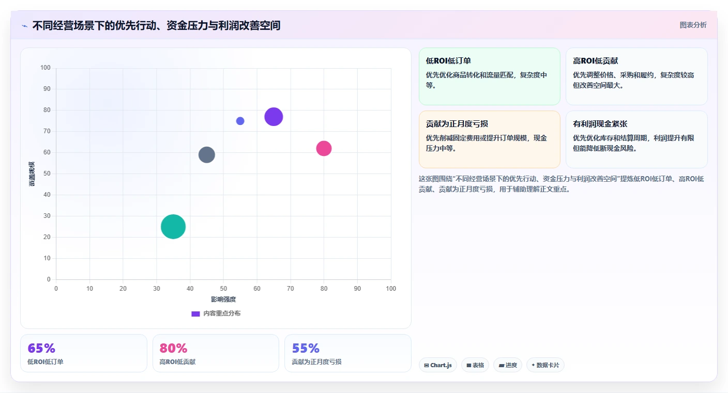Select the purple bubble near 65
728x393 pixels.
point(274,117)
